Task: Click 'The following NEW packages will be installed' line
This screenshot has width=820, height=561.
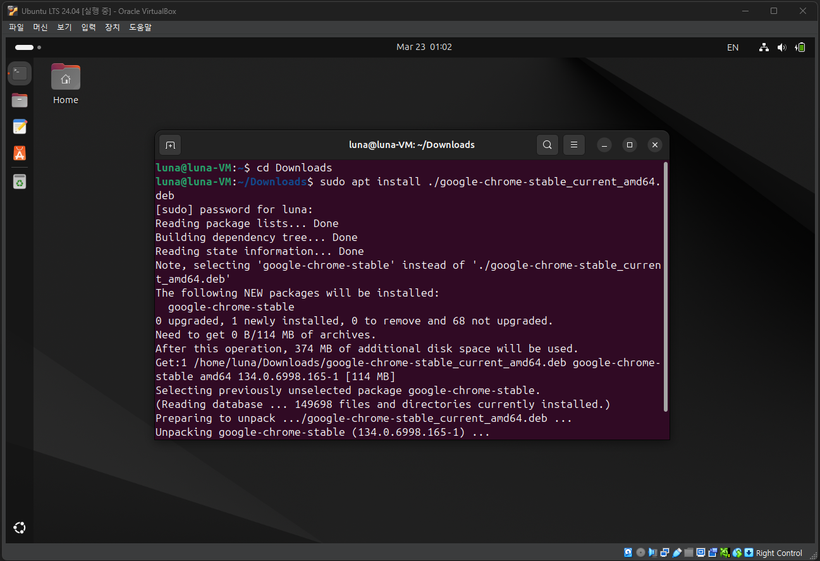Action: click(x=298, y=293)
